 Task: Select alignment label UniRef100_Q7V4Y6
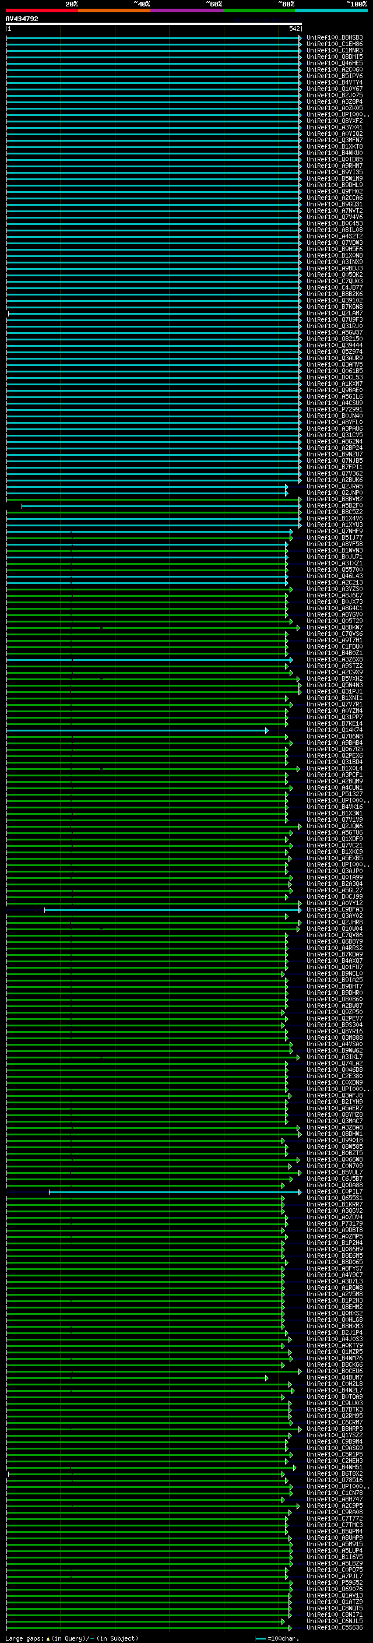[x=335, y=217]
